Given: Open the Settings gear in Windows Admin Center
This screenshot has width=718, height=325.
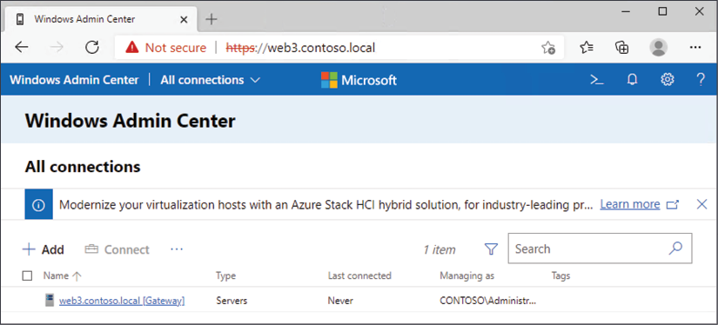Looking at the screenshot, I should [x=668, y=80].
